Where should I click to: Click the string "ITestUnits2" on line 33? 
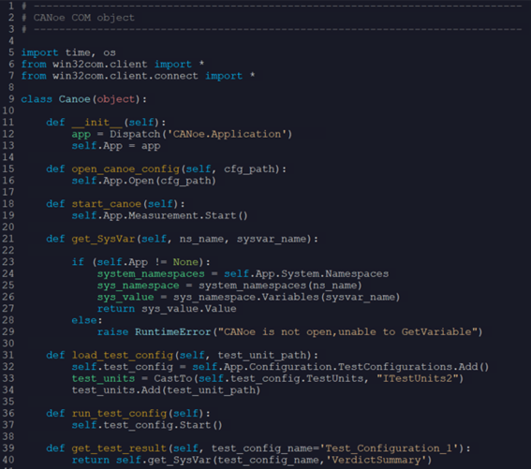418,378
